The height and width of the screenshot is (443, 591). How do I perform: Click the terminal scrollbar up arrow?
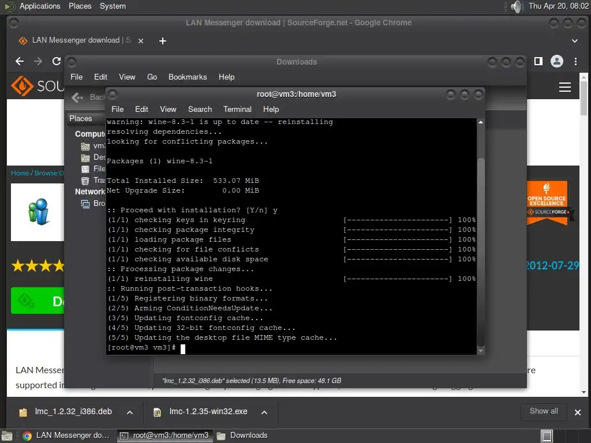pos(481,122)
